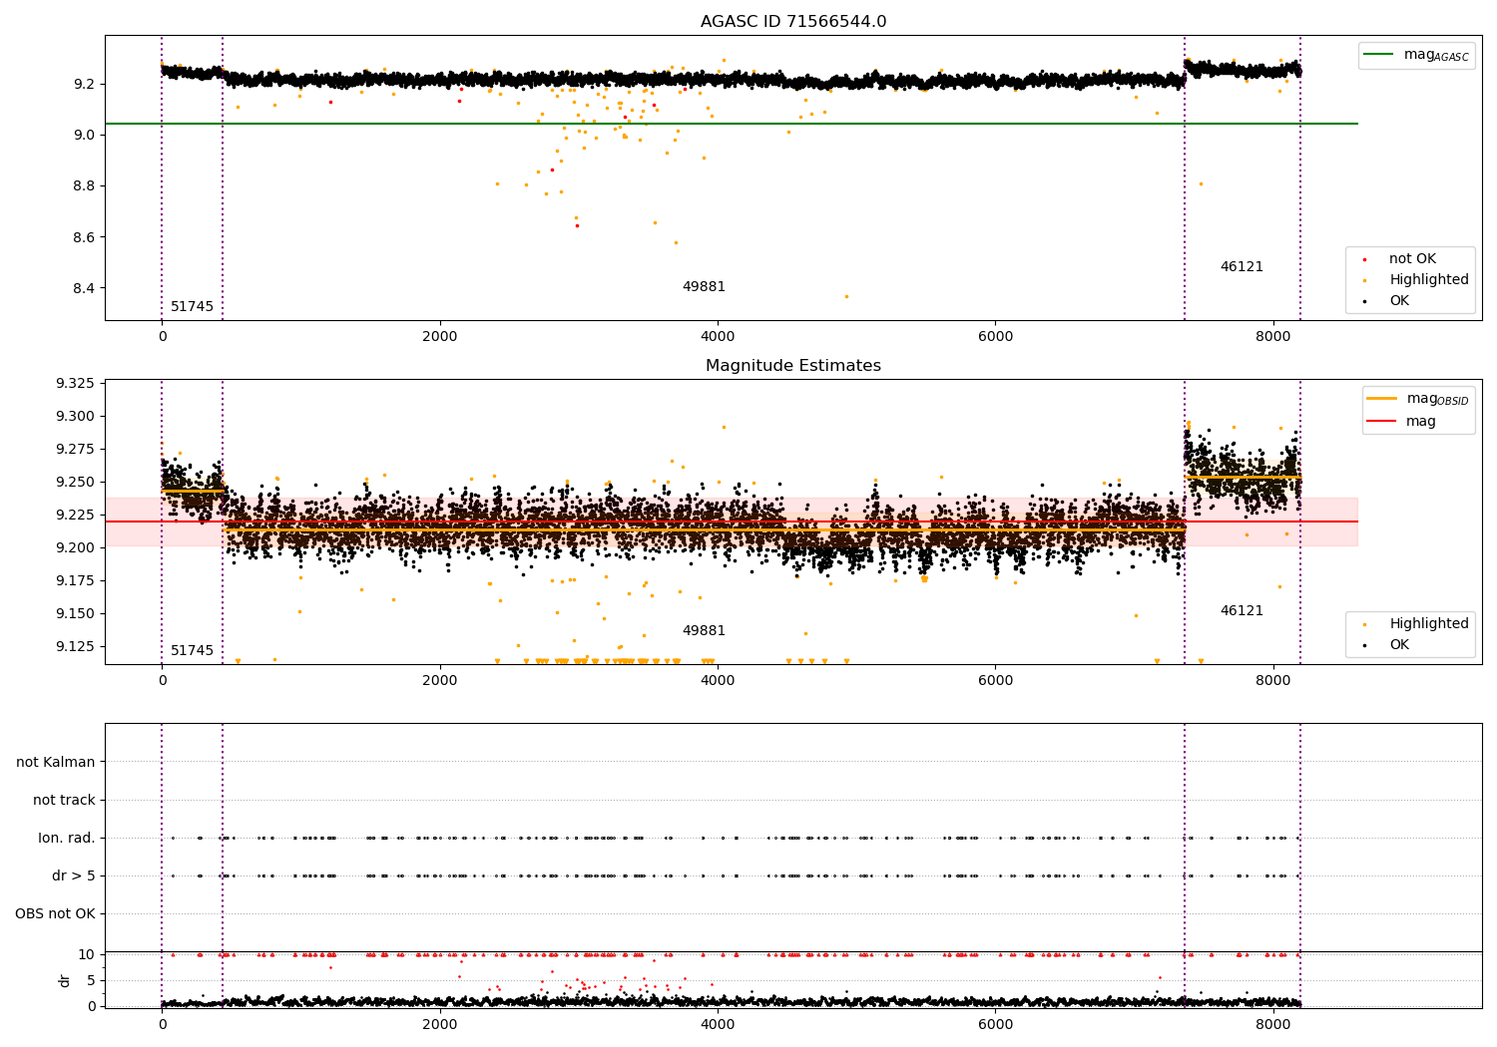Click 'OK' legend entry in the middle plot
Viewport: 1497px width, 1047px height.
pos(1399,645)
